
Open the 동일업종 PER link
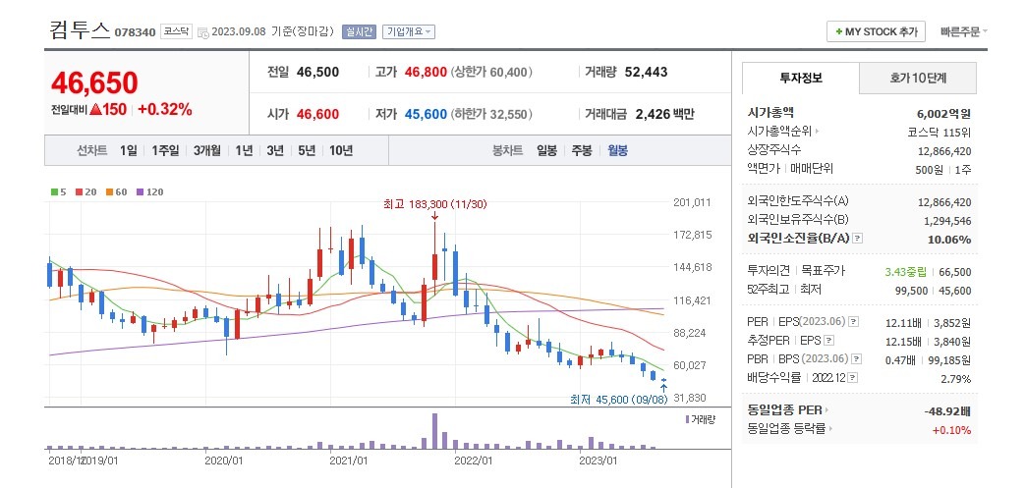(784, 410)
